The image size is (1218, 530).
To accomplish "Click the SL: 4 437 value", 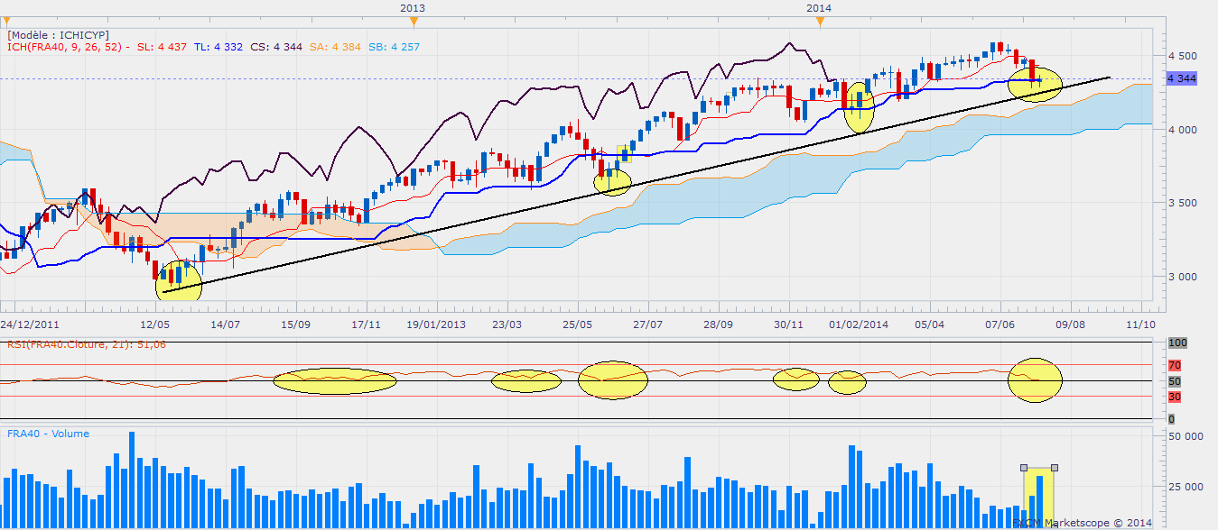I will click(x=162, y=47).
